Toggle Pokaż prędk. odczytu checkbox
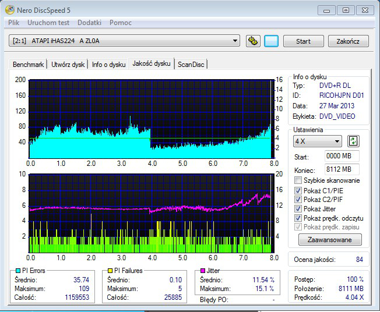The width and height of the screenshot is (380, 312). click(x=298, y=218)
